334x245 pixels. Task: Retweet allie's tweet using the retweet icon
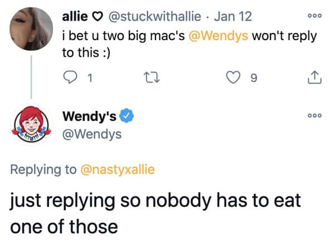[152, 78]
